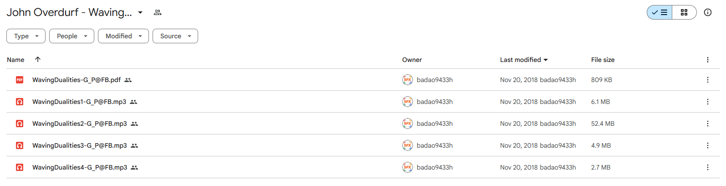Open the more actions menu for WavingDualities2-G_P@FB.mp3

[x=708, y=124]
